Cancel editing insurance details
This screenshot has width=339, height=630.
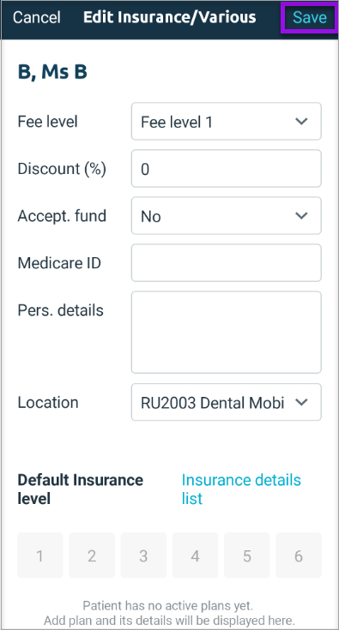(x=37, y=18)
